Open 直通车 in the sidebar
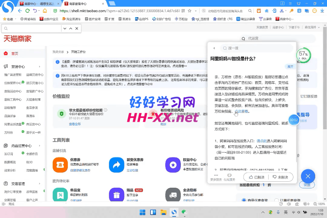 tap(30, 116)
